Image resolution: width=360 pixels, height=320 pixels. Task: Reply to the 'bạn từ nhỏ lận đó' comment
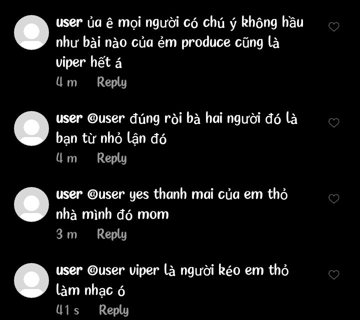coord(112,158)
